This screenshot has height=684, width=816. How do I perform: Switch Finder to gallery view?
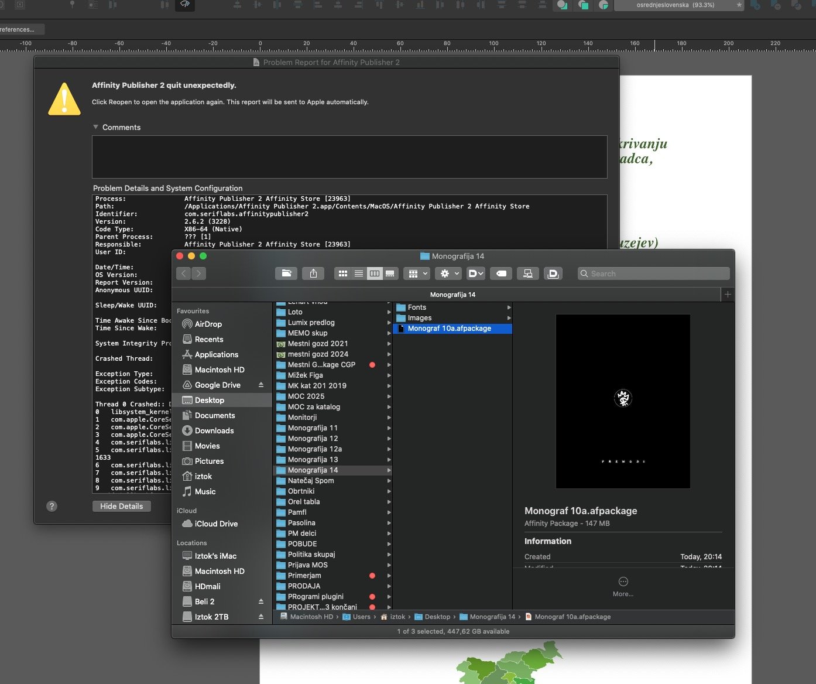pyautogui.click(x=390, y=273)
